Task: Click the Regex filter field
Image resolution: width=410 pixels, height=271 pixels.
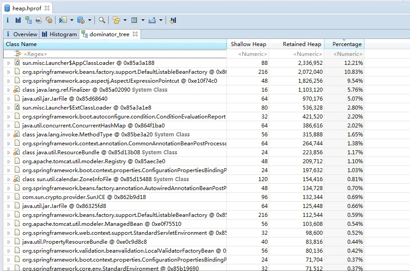Action: [115, 54]
